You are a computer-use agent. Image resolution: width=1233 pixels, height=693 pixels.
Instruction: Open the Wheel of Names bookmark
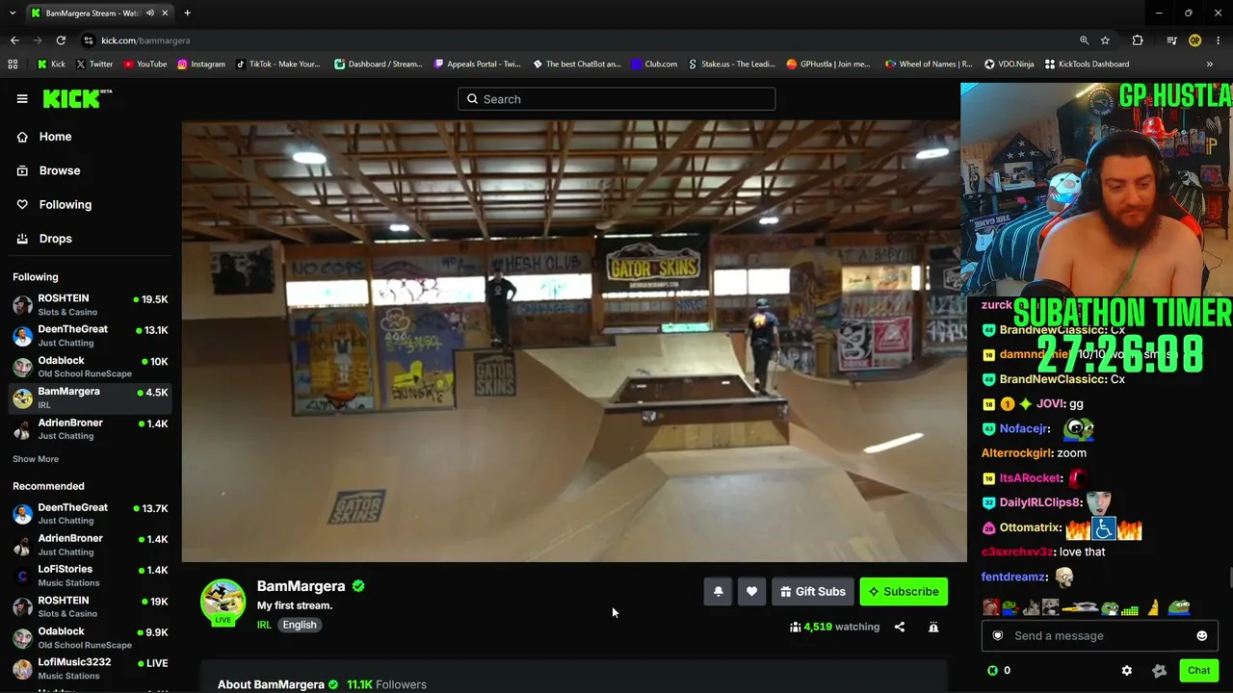tap(929, 64)
